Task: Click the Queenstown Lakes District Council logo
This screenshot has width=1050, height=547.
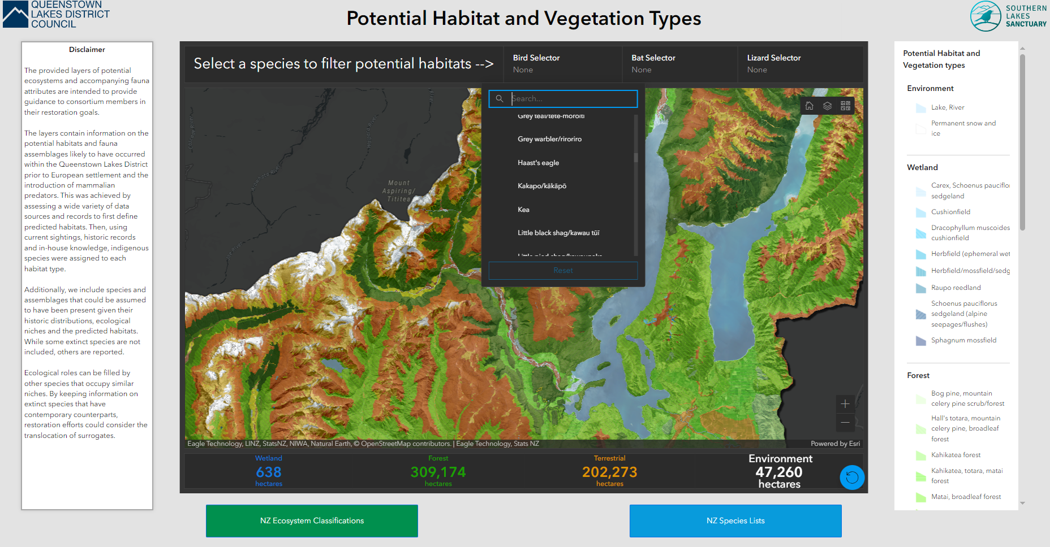Action: click(x=56, y=15)
